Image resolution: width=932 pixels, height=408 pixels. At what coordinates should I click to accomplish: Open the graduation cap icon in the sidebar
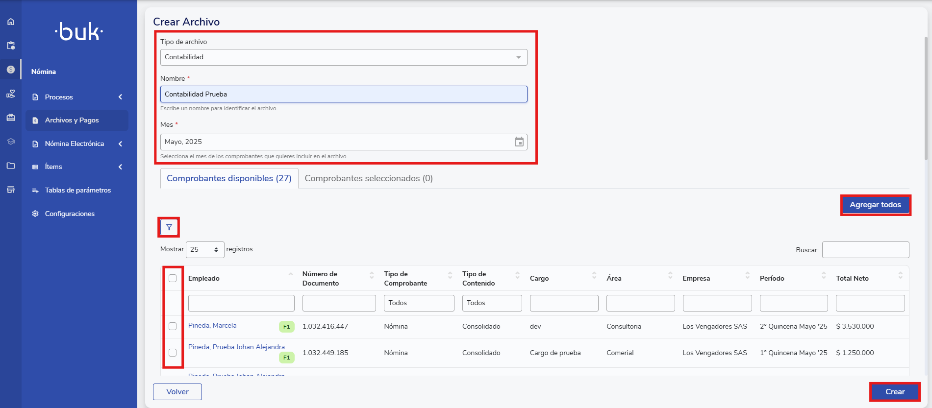11,142
